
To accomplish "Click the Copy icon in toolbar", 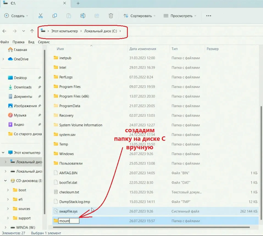I will (55, 16).
